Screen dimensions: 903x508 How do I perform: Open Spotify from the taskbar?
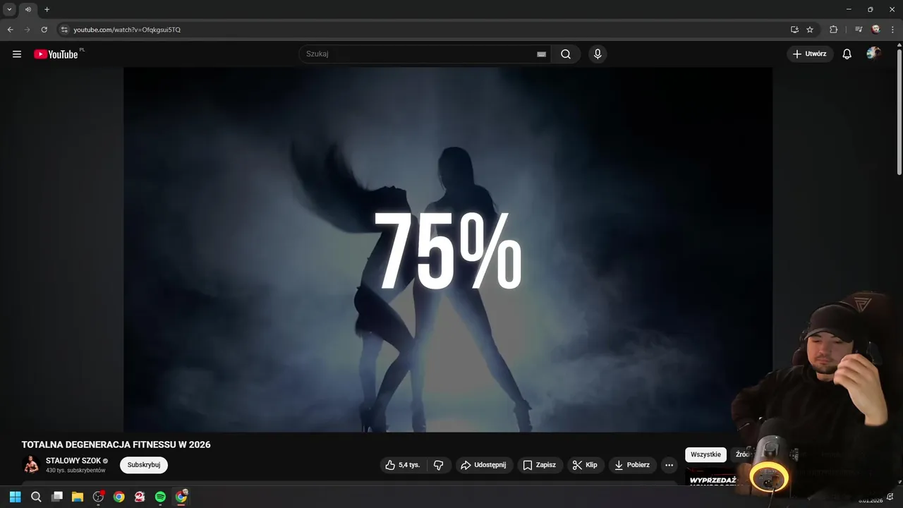pyautogui.click(x=160, y=497)
